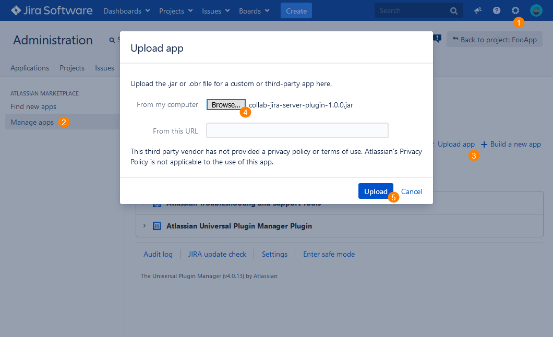Image resolution: width=553 pixels, height=337 pixels.
Task: Click the From this URL field
Action: (x=297, y=130)
